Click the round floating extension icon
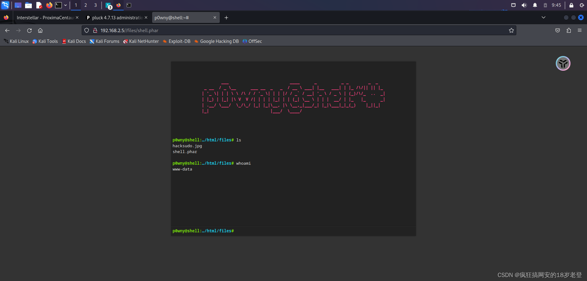This screenshot has width=587, height=281. [x=563, y=63]
